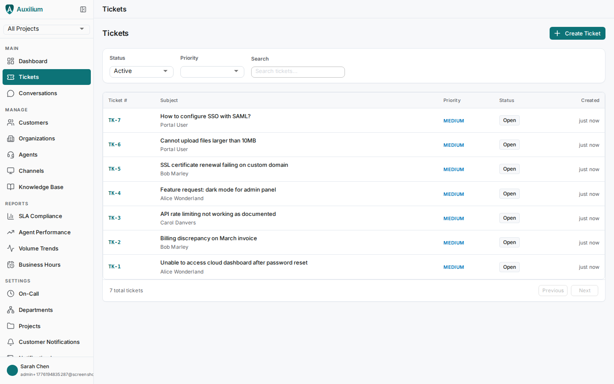614x384 pixels.
Task: Open SLA Compliance with its chart icon
Action: pyautogui.click(x=9, y=216)
